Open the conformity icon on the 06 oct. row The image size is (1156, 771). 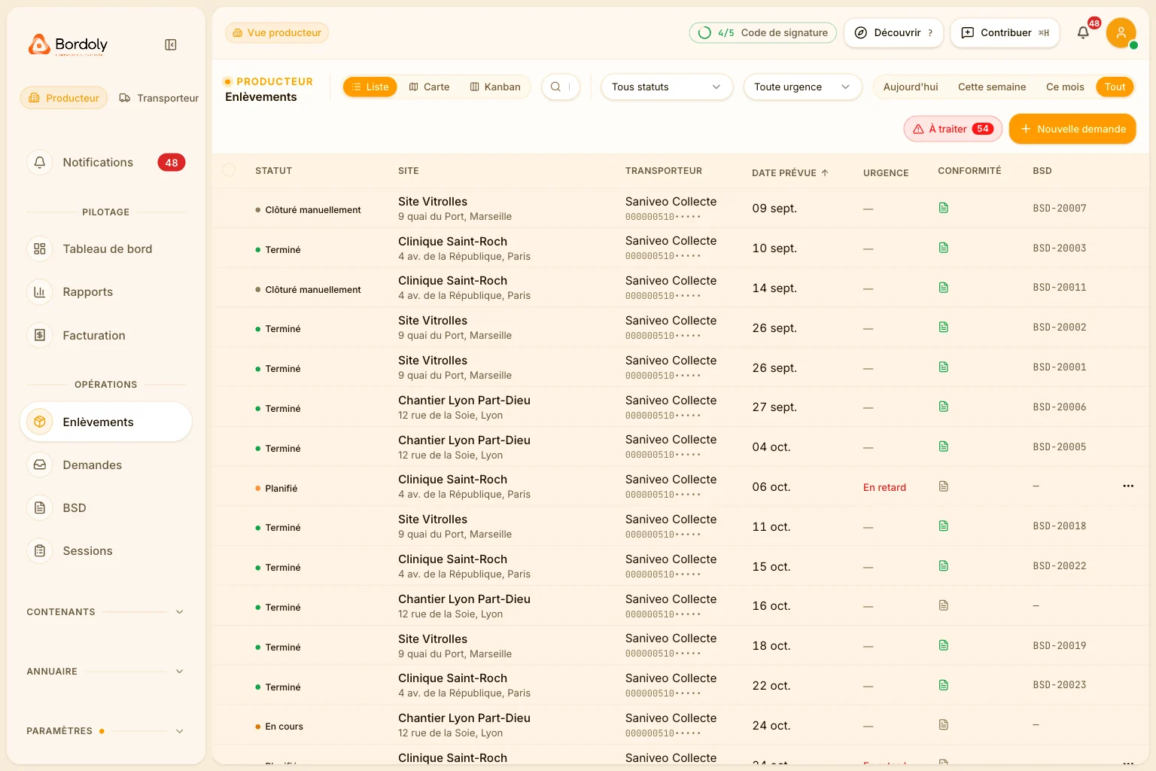pyautogui.click(x=943, y=486)
